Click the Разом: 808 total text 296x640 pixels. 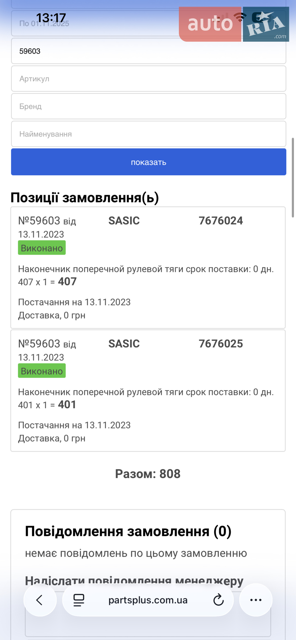(148, 474)
